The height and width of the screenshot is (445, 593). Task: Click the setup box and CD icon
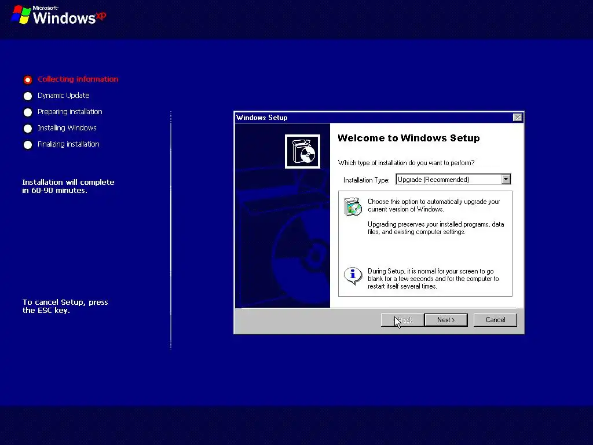(302, 151)
